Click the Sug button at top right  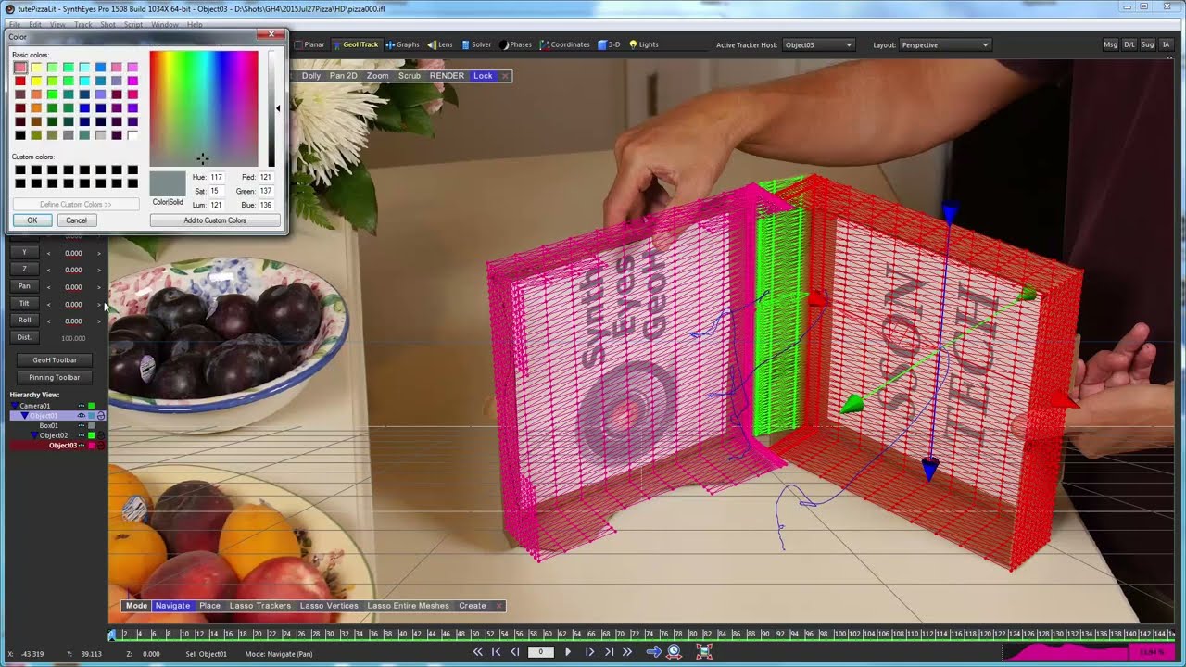tap(1148, 44)
